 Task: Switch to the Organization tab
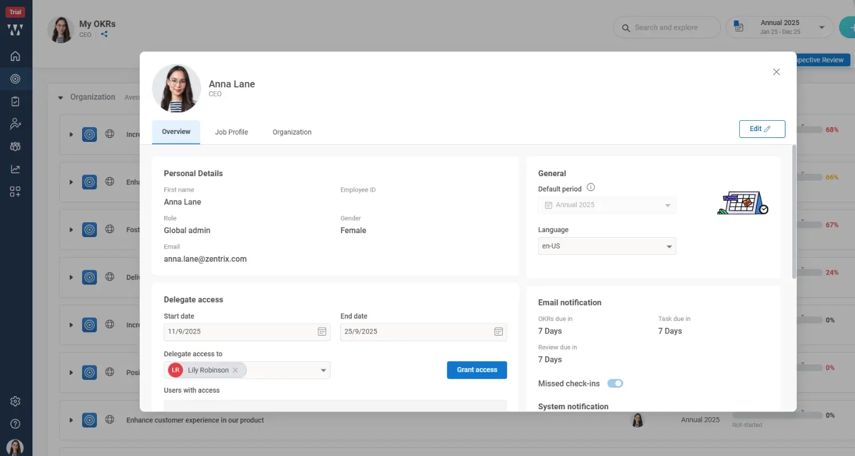pyautogui.click(x=291, y=132)
